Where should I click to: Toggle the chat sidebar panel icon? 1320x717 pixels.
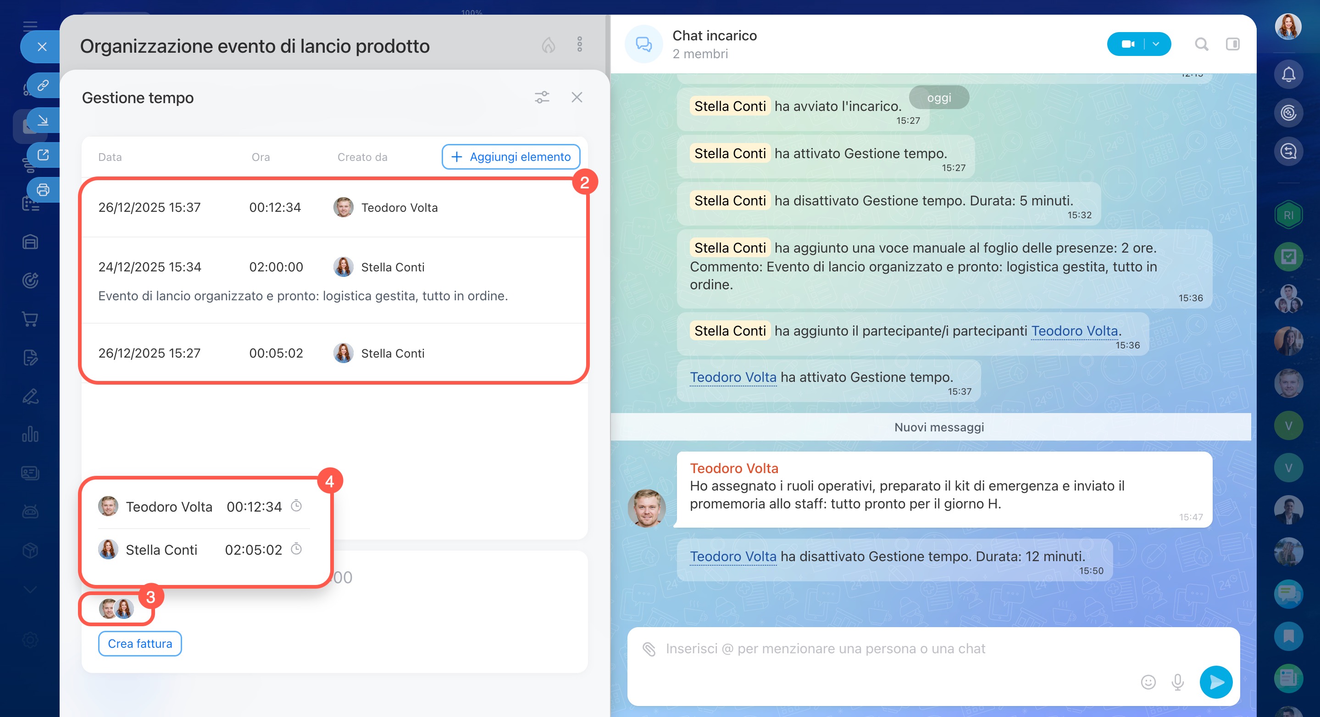[1232, 44]
